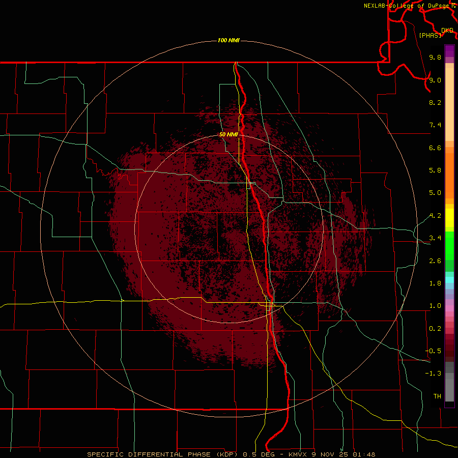Click the 3.4 scale value

click(x=435, y=238)
